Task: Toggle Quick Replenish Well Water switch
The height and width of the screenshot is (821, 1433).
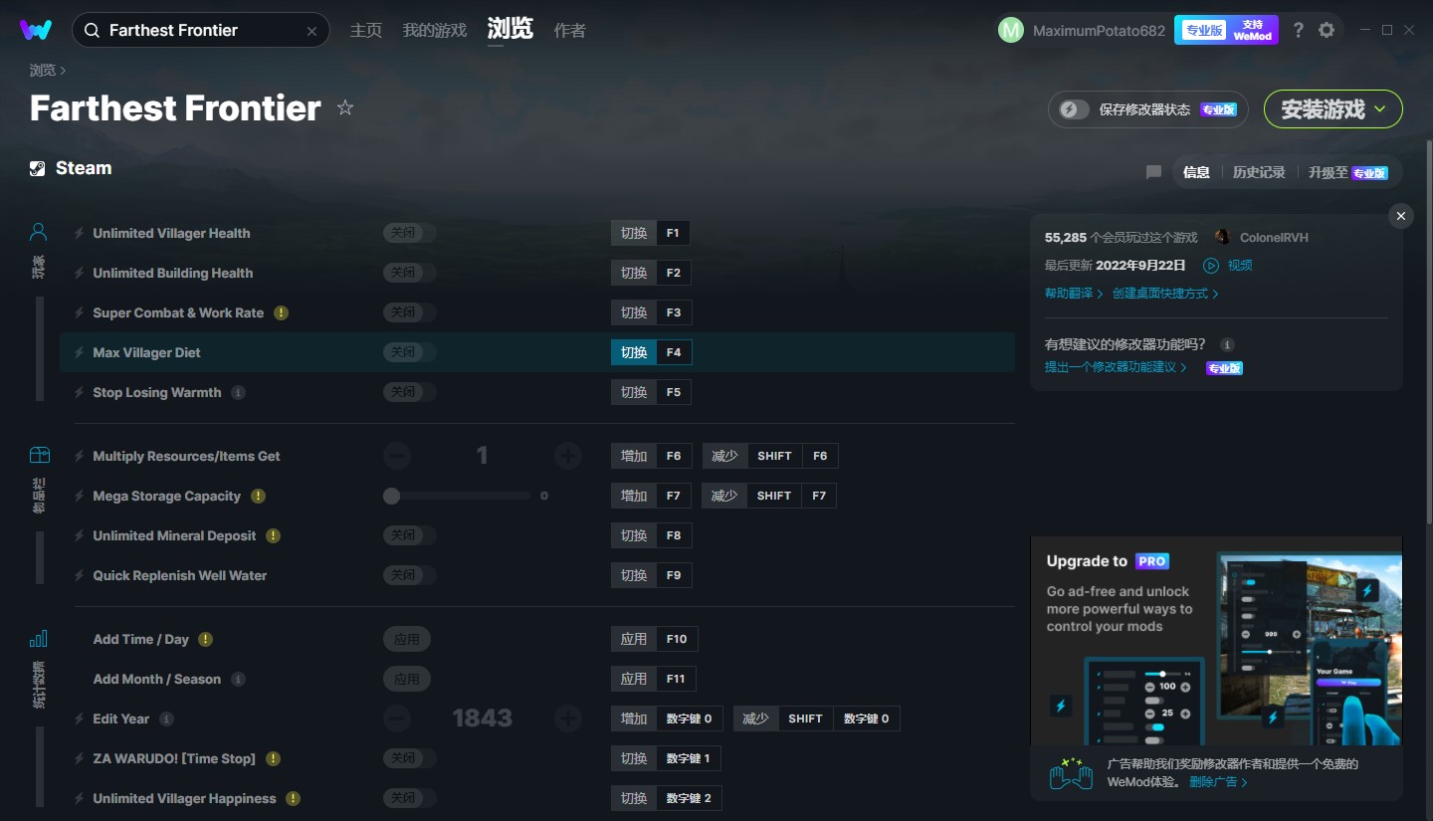Action: (x=409, y=575)
